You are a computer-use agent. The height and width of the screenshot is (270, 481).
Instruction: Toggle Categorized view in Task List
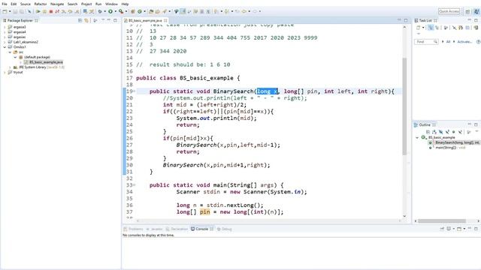[431, 28]
